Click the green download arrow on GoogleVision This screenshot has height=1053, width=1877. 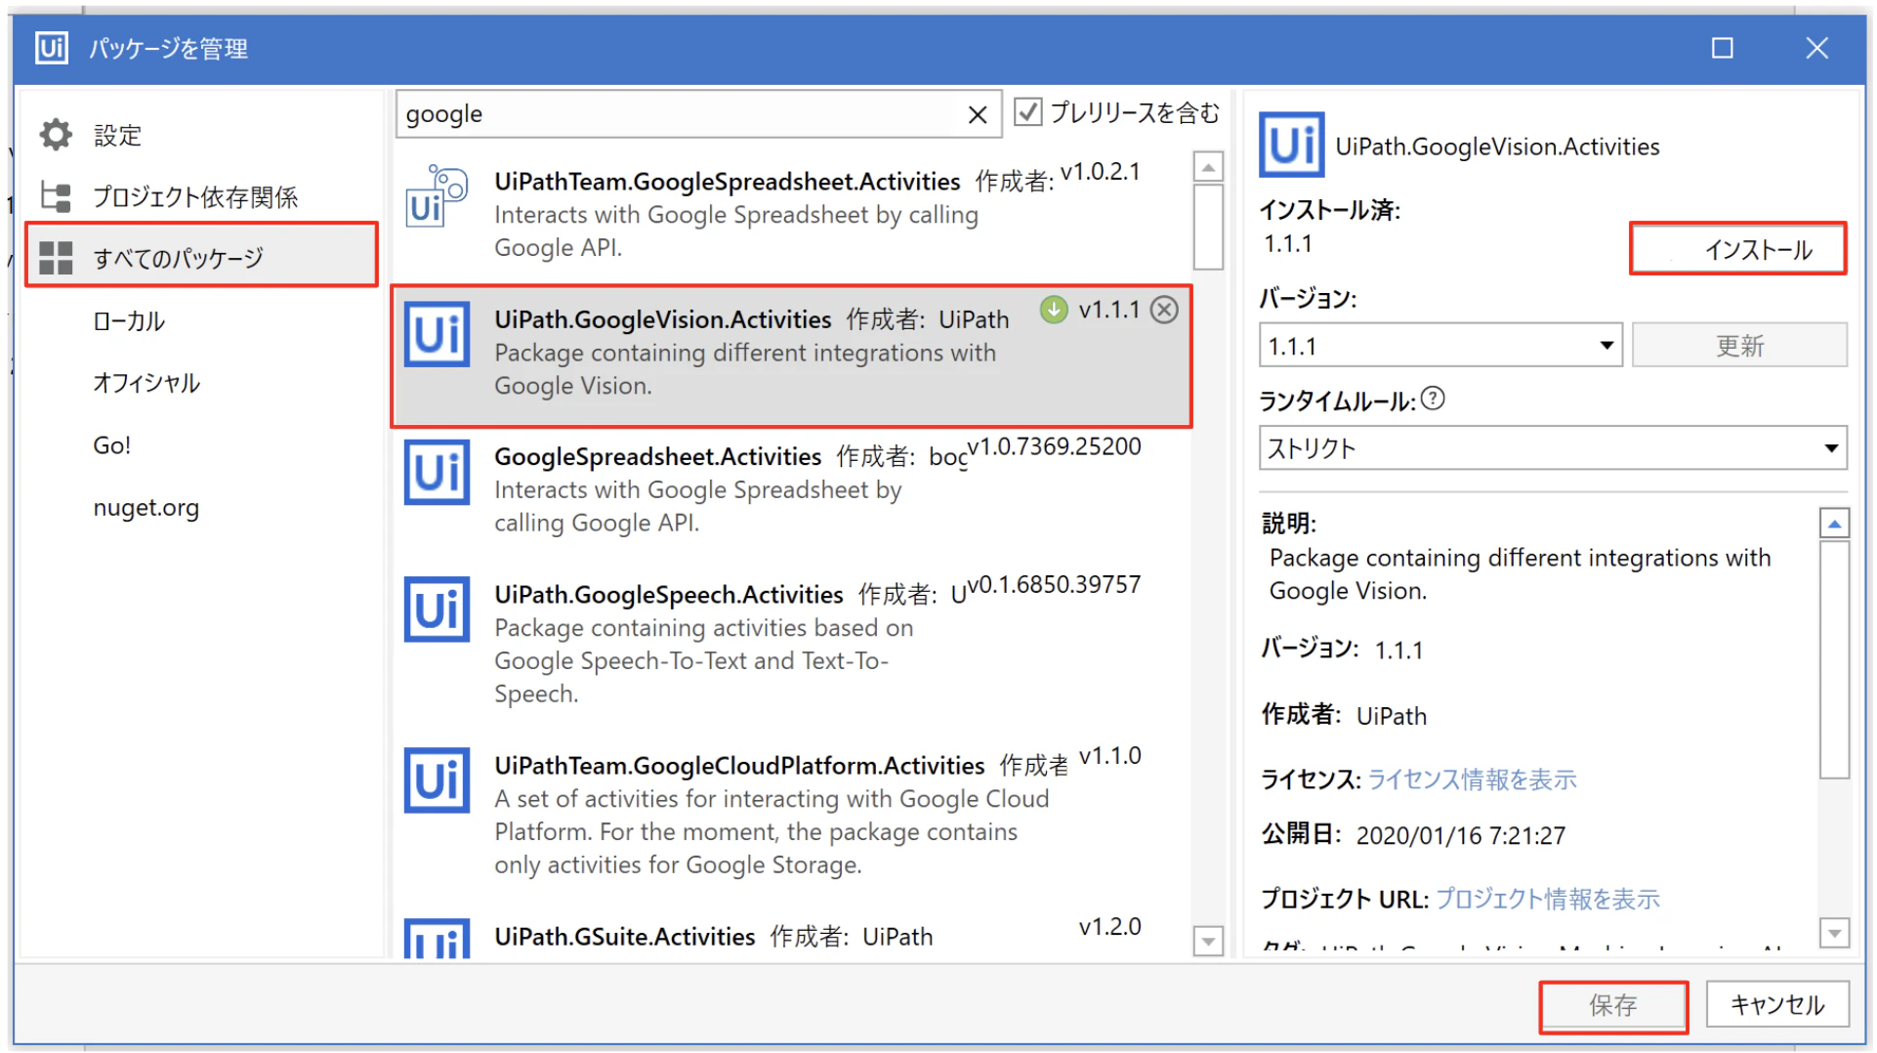[1054, 310]
